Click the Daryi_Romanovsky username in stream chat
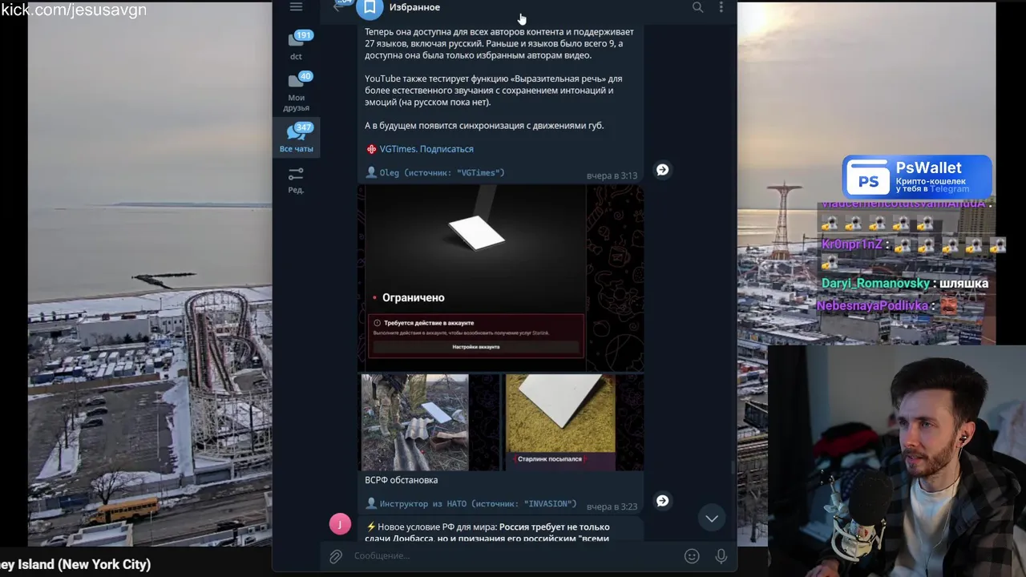 (x=875, y=284)
